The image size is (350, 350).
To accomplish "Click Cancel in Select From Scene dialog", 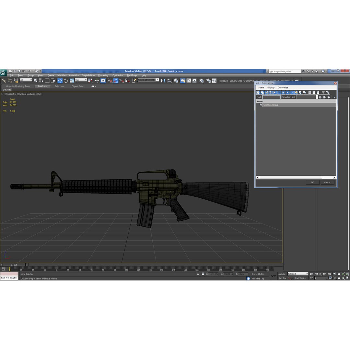I will click(x=327, y=182).
